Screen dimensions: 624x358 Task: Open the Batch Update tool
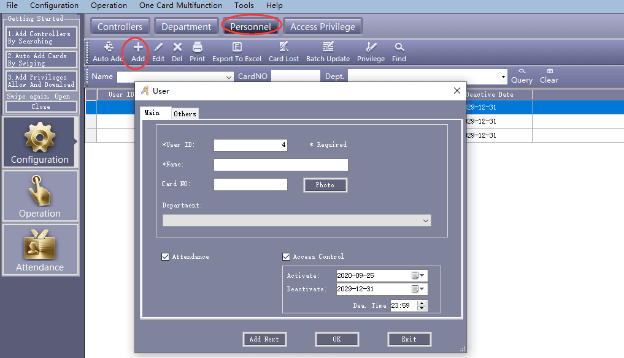[328, 47]
